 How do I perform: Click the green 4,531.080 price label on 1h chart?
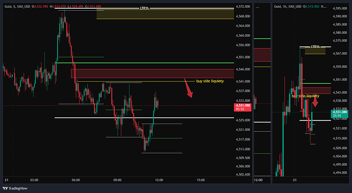click(339, 114)
